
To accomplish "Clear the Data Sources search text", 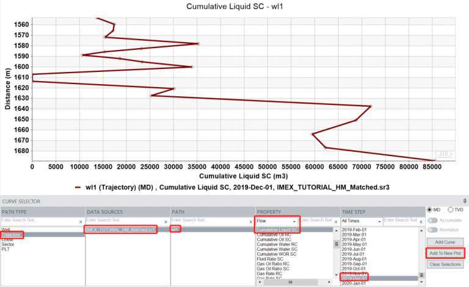I will [x=165, y=222].
